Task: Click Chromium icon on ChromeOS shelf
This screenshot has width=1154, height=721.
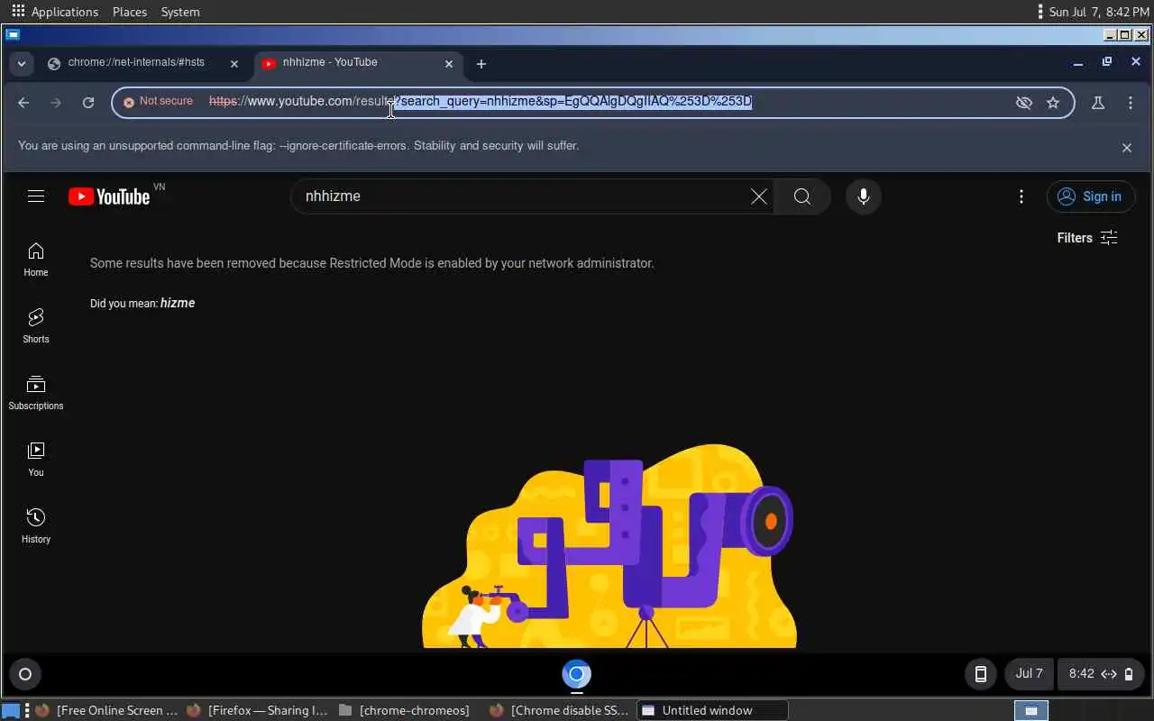Action: tap(577, 674)
